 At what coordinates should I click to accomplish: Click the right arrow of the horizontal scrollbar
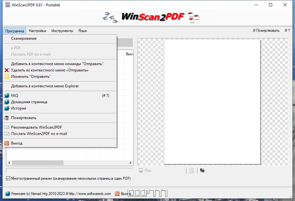coord(131,163)
